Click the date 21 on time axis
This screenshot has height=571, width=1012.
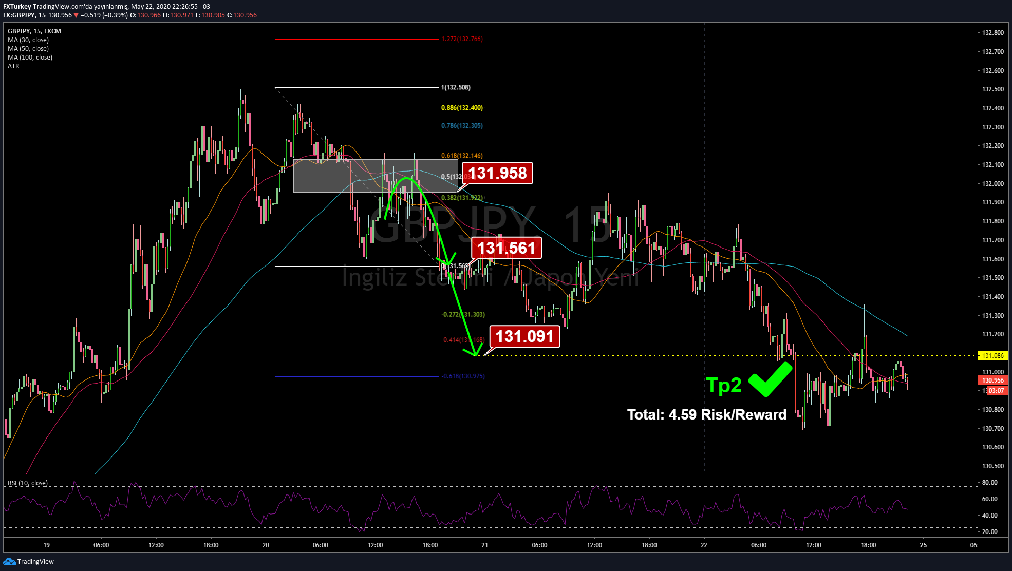pos(485,545)
